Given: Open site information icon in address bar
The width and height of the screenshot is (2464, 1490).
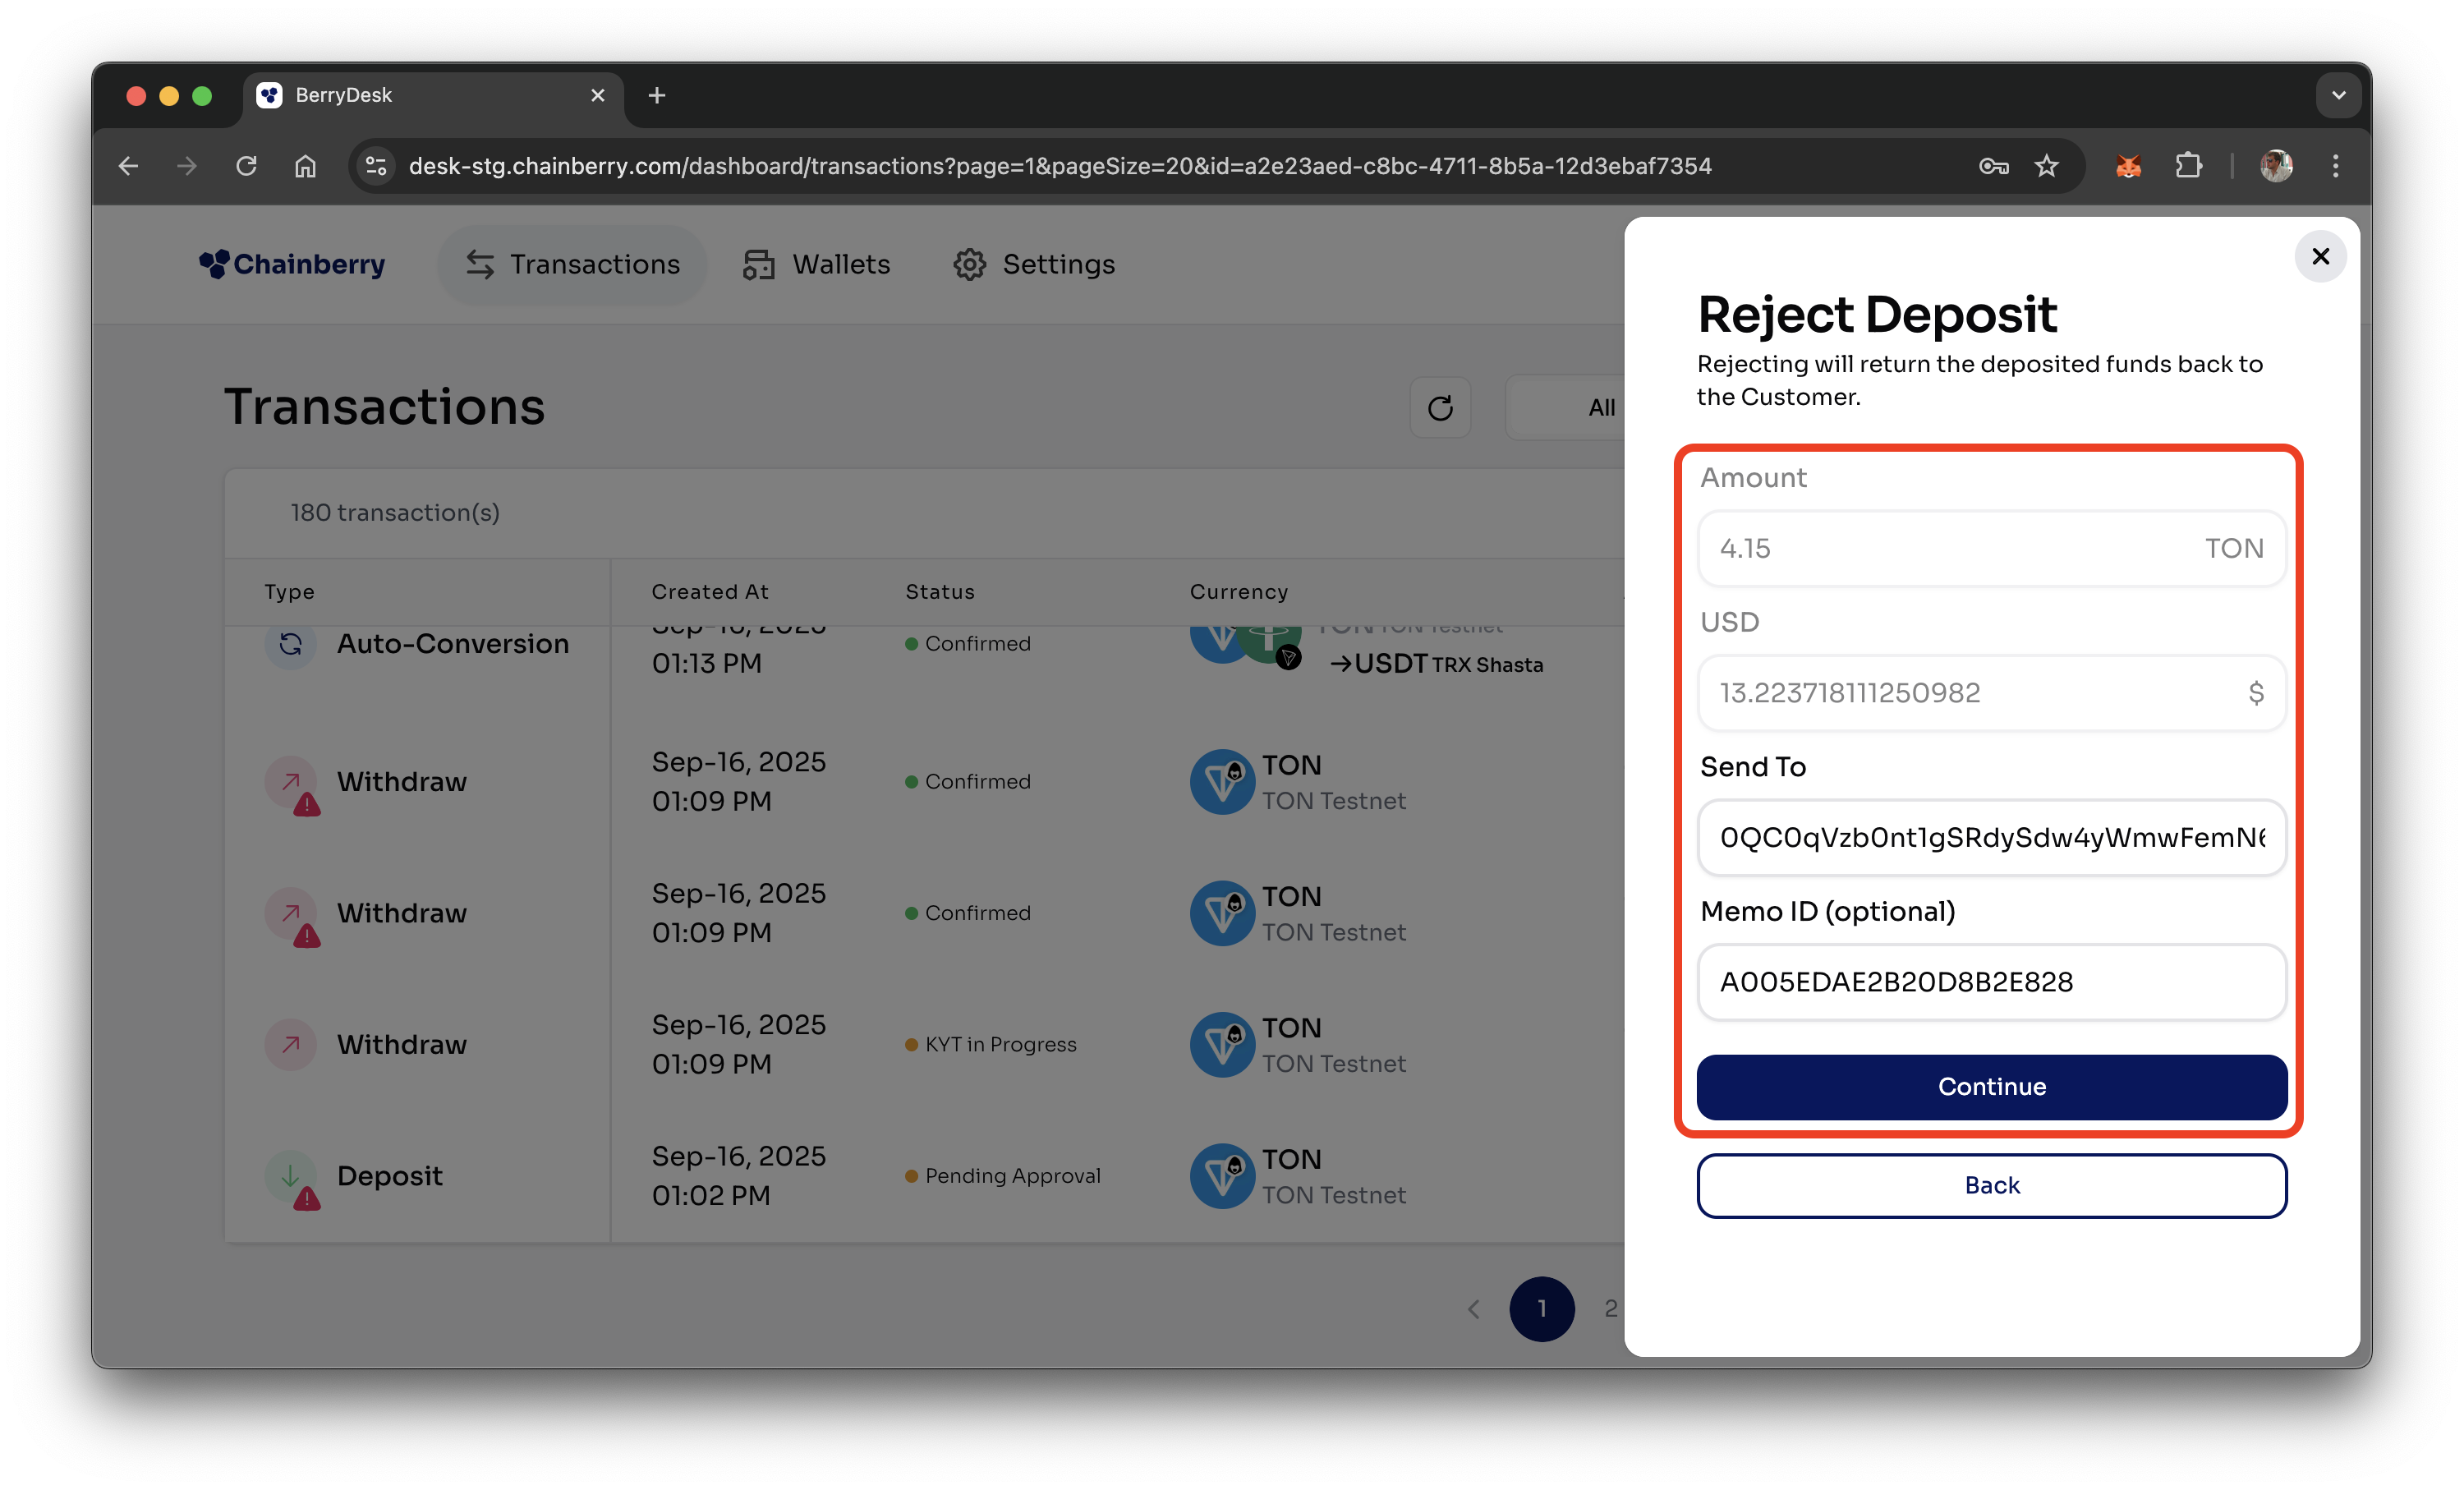Looking at the screenshot, I should [x=376, y=166].
